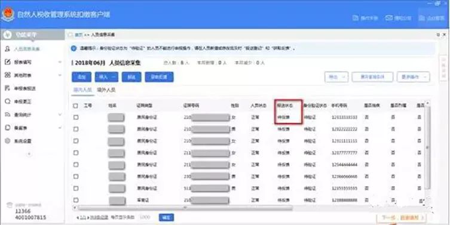Check the row with phone 12555555555

(x=75, y=189)
